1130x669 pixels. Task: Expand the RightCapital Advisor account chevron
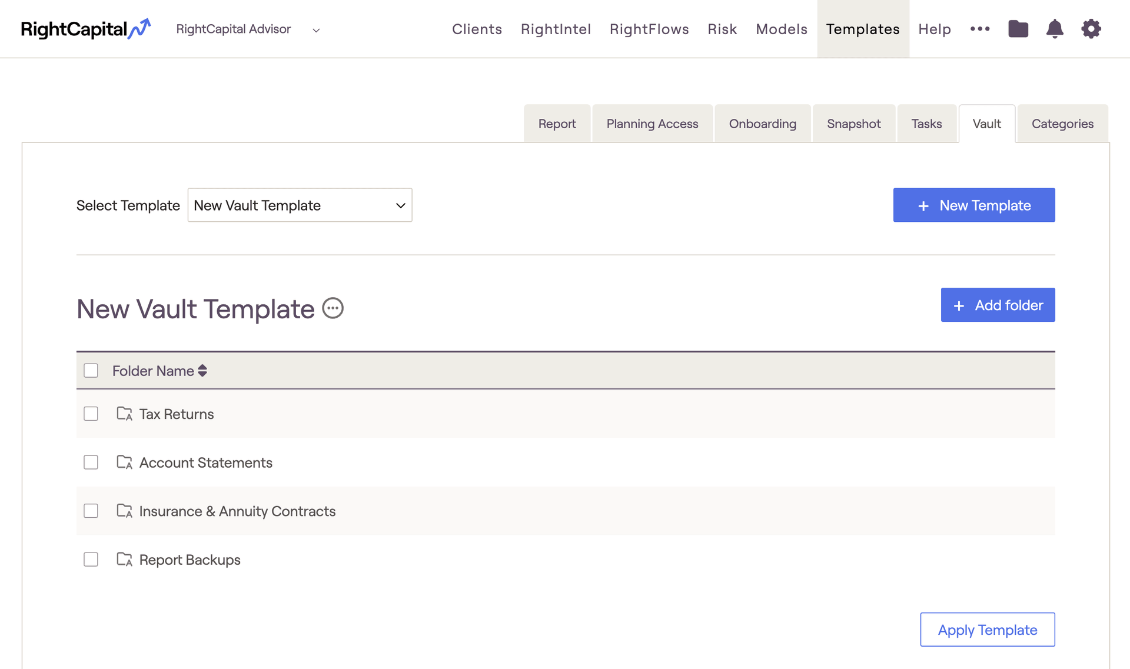(316, 30)
